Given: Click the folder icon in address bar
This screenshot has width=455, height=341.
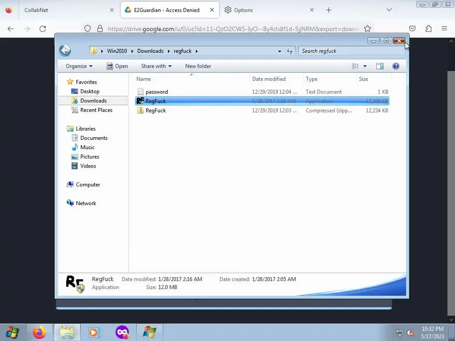Looking at the screenshot, I should (x=94, y=51).
